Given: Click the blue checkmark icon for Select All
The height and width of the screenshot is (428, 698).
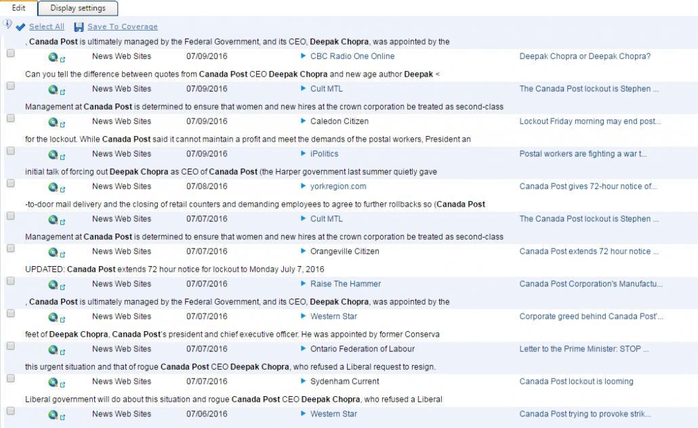Looking at the screenshot, I should click(x=20, y=27).
